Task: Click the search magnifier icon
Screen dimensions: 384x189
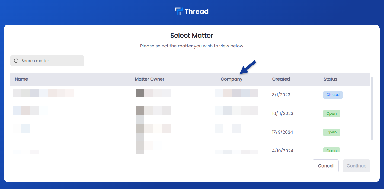Action: (16, 61)
